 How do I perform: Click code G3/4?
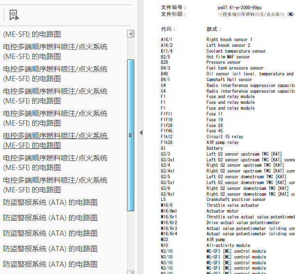[x=166, y=165]
